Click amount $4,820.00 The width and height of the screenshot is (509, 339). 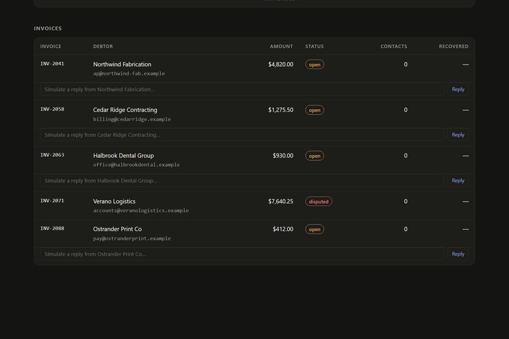click(x=281, y=64)
